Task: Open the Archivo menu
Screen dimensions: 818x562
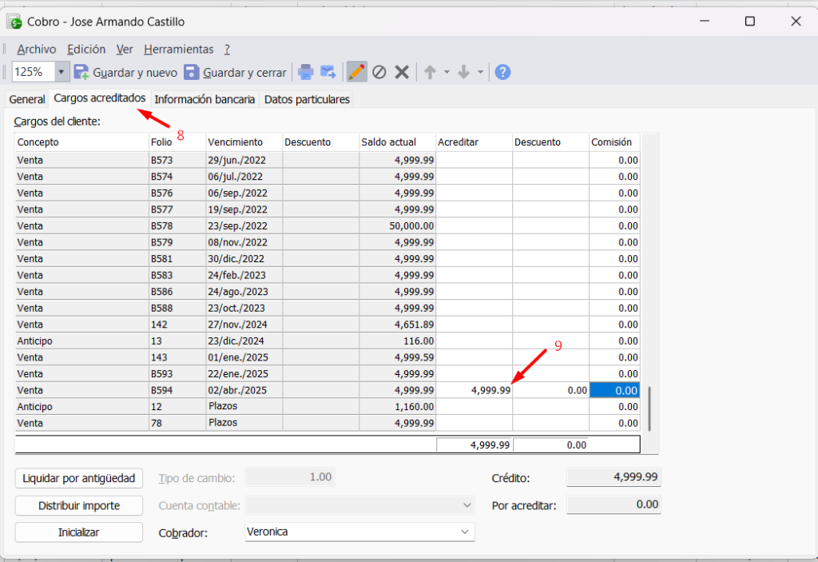Action: [x=36, y=49]
